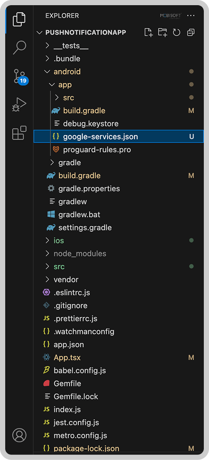Expand the gradle folder

pos(52,162)
